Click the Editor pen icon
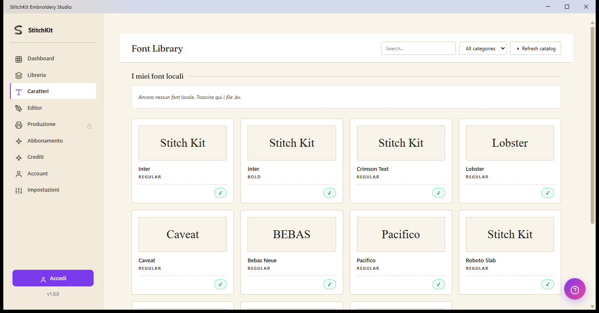Image resolution: width=599 pixels, height=313 pixels. click(19, 108)
